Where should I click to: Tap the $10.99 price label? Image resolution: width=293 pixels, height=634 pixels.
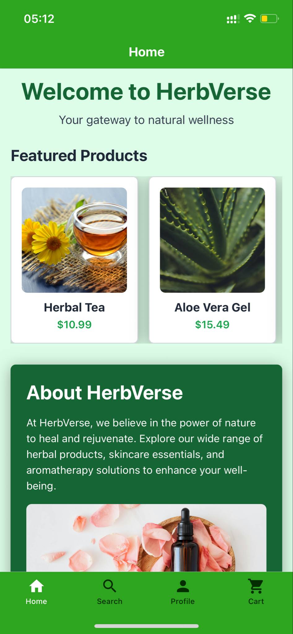point(74,324)
